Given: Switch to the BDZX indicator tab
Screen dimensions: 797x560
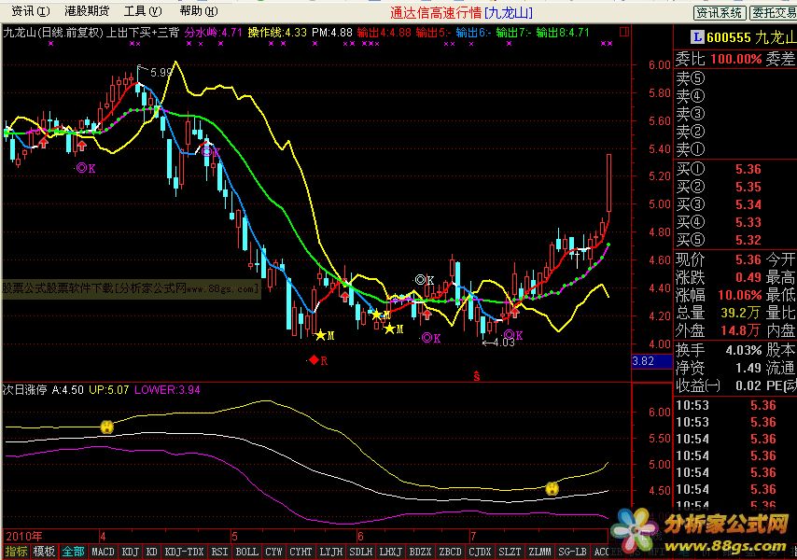Looking at the screenshot, I should [420, 552].
